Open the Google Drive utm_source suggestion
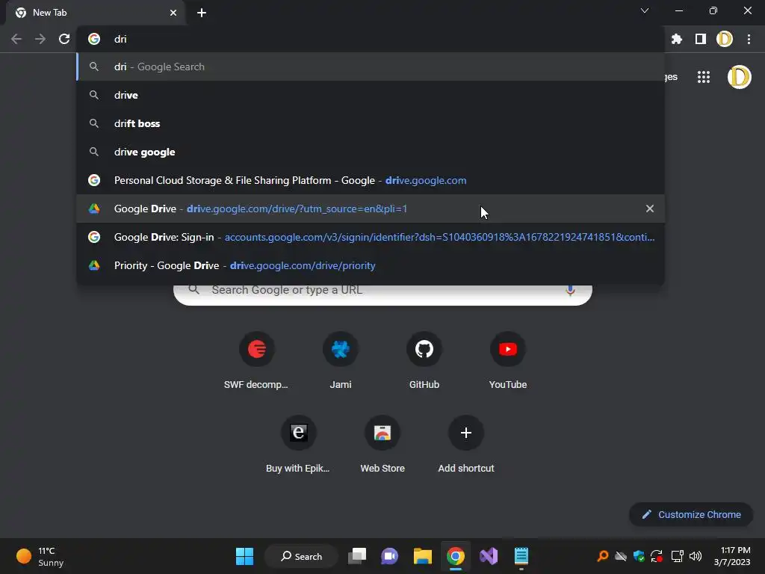This screenshot has width=765, height=574. (371, 209)
